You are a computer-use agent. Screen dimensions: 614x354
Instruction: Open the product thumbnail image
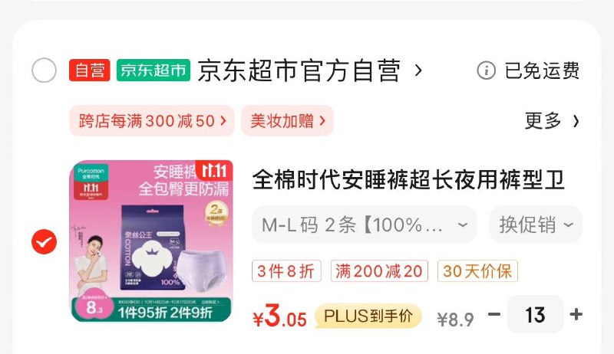coord(151,241)
